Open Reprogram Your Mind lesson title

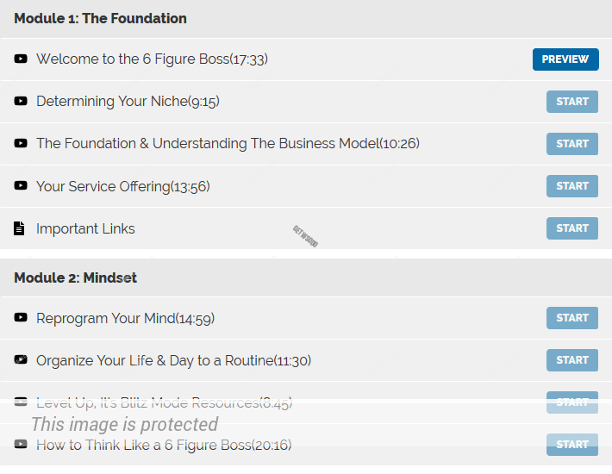125,318
